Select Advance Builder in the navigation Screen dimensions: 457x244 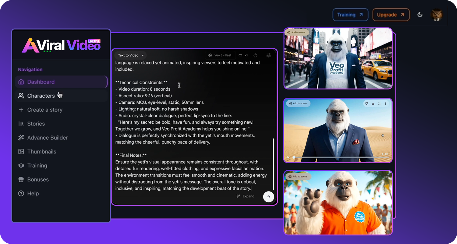48,138
